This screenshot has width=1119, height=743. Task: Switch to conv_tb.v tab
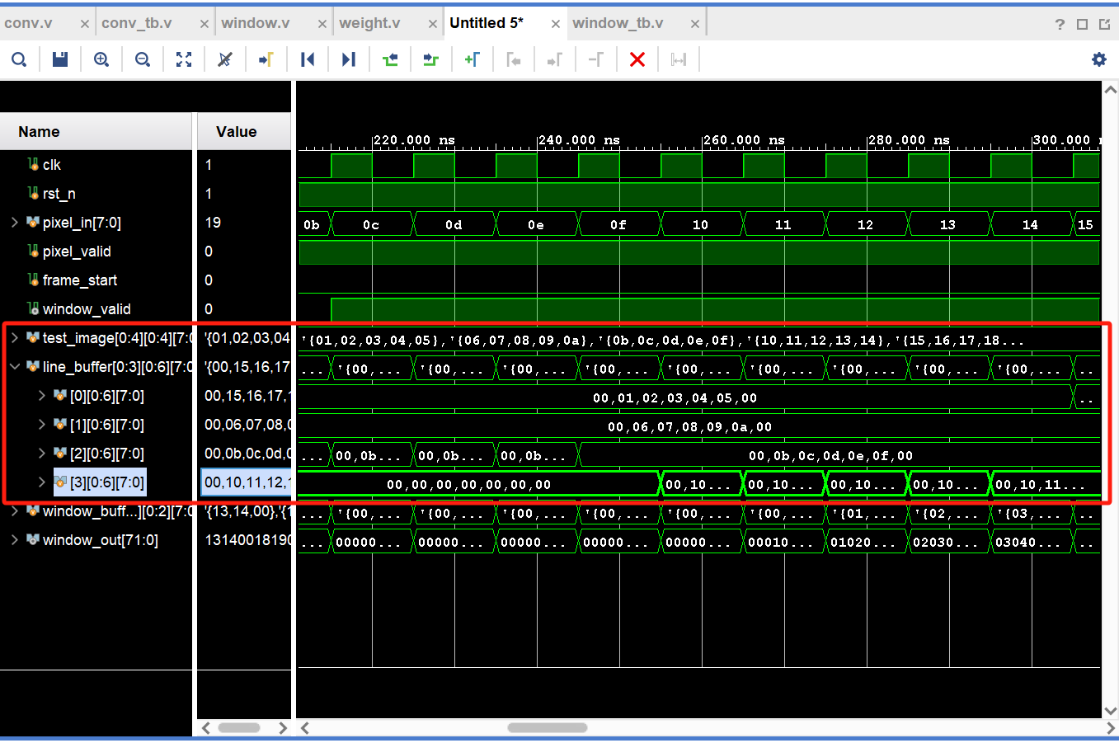click(x=137, y=23)
